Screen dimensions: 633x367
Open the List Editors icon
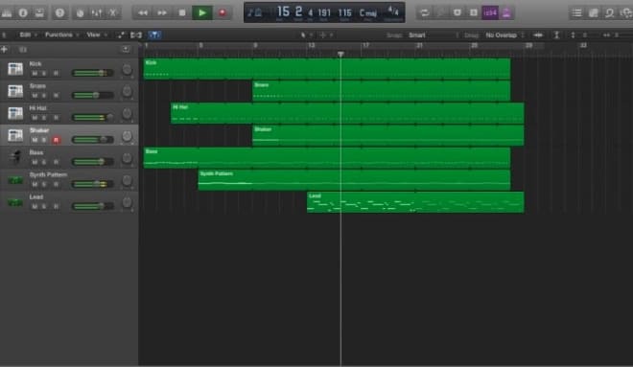(576, 12)
